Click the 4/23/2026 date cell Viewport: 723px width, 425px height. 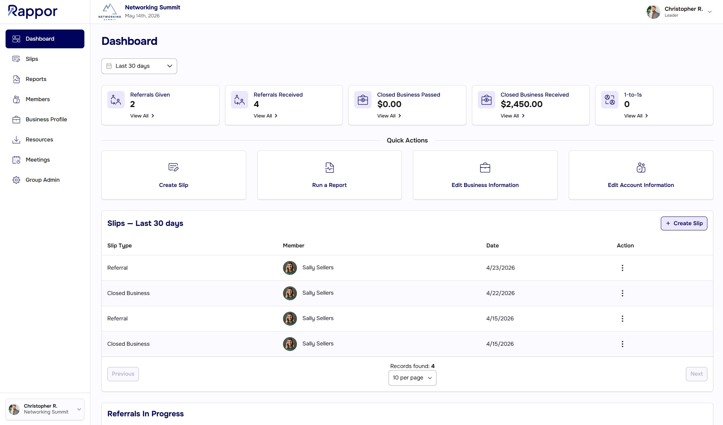point(500,268)
